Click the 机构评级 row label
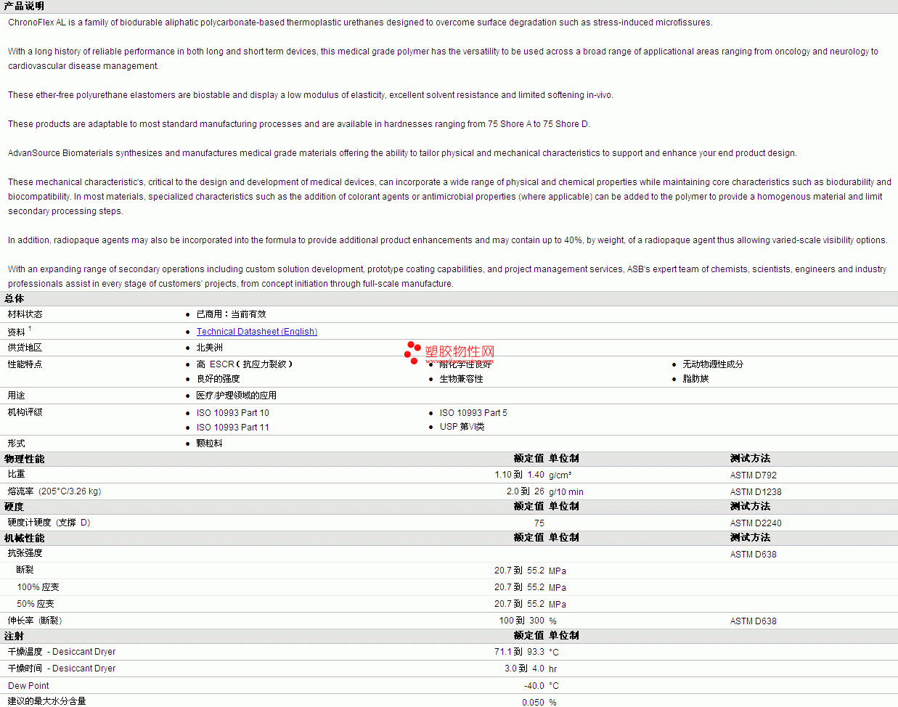This screenshot has width=898, height=707. (x=25, y=412)
